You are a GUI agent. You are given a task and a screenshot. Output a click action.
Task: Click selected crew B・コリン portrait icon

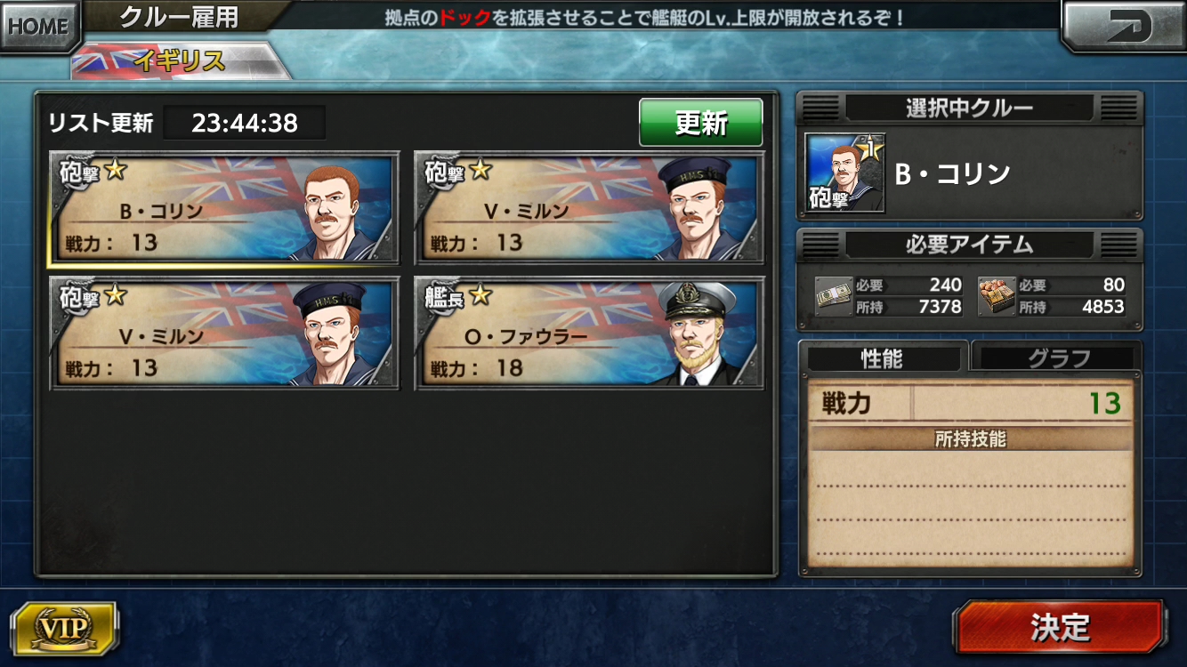pos(844,173)
